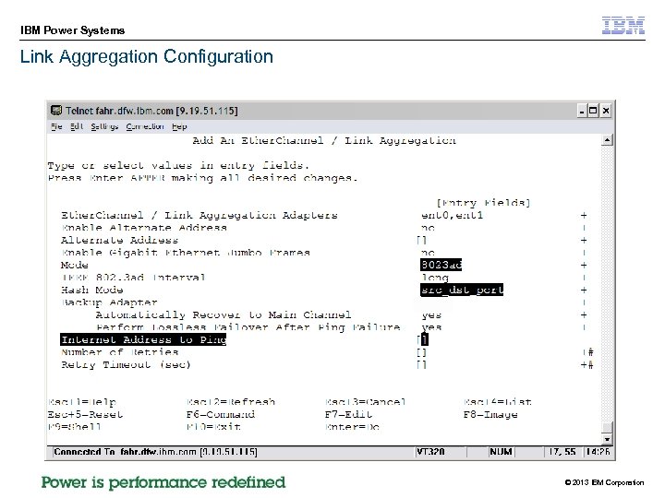This screenshot has height=498, width=665.
Task: Click the Internet Address to Ping entry field
Action: pyautogui.click(x=422, y=339)
